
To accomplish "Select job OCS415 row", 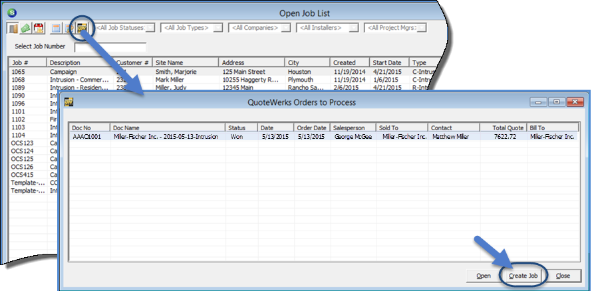I will [34, 175].
